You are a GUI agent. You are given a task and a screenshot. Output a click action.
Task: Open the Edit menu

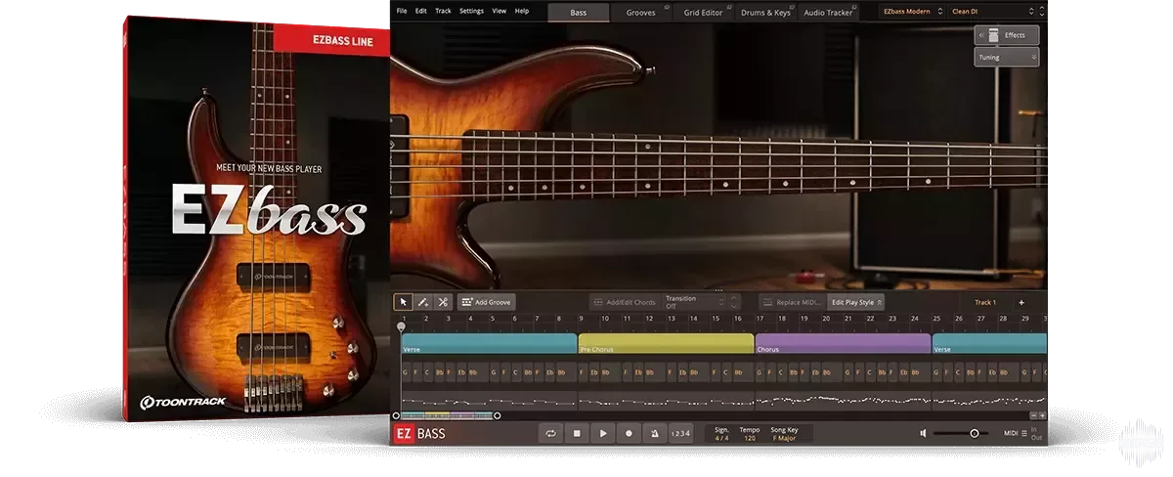pyautogui.click(x=421, y=11)
